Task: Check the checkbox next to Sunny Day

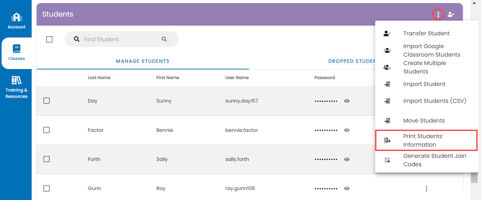Action: coord(46,101)
